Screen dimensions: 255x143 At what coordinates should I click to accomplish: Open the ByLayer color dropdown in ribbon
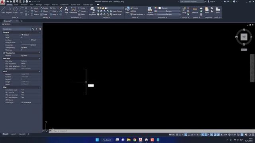point(169,8)
